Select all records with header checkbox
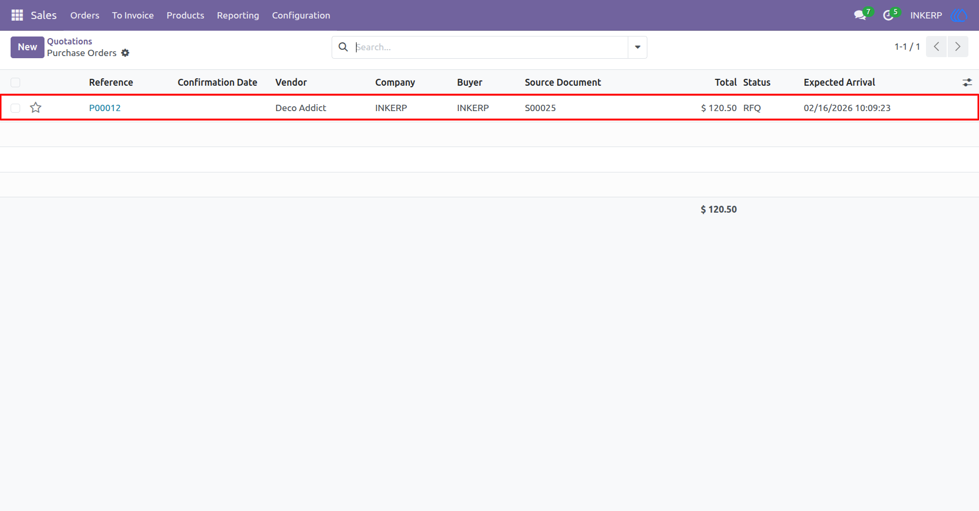 (15, 83)
